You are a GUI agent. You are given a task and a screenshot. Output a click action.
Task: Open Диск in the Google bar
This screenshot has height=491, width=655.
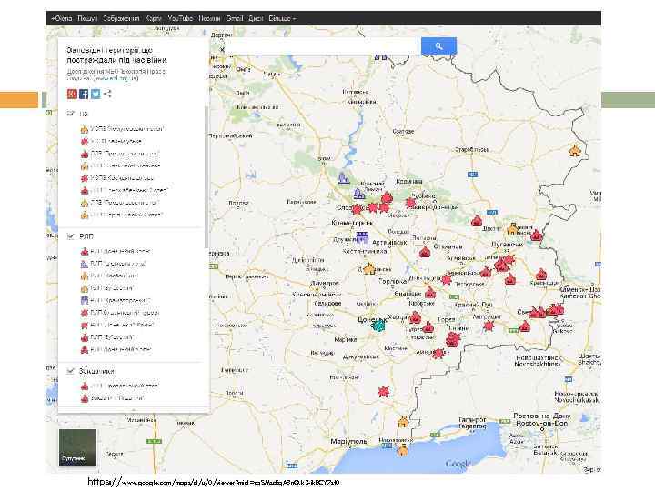(x=256, y=18)
